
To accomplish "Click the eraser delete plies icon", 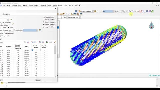I will tap(55, 42).
